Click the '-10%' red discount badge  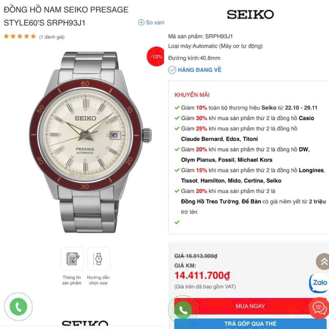(x=155, y=56)
